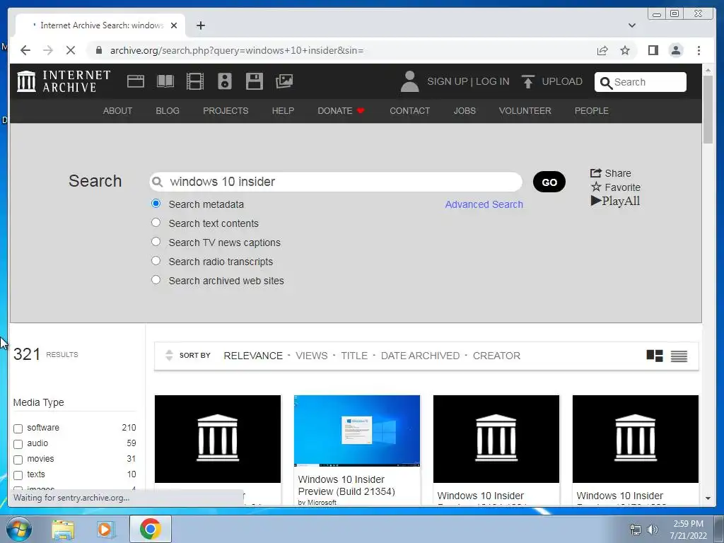
Task: Open the Texts book icon
Action: [x=165, y=81]
